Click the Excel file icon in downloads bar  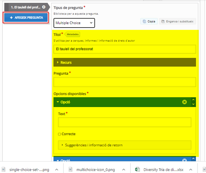pyautogui.click(x=137, y=169)
